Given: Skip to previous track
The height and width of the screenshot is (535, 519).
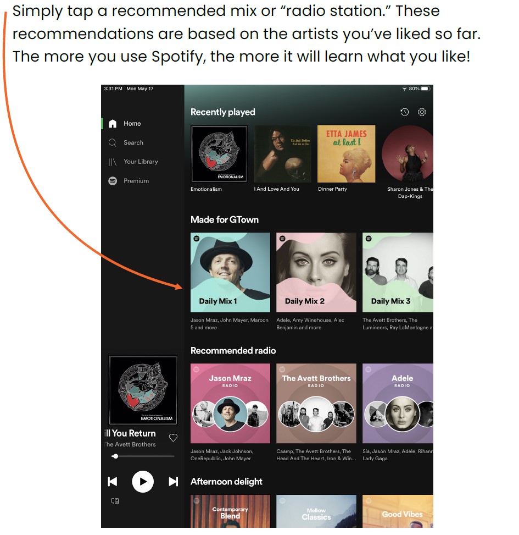Looking at the screenshot, I should click(x=113, y=482).
